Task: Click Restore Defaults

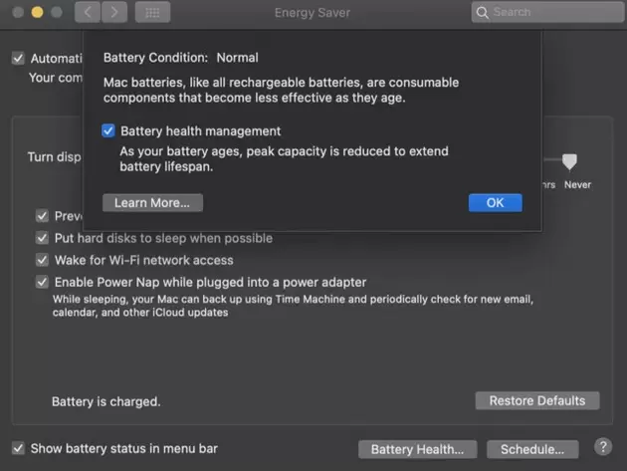Action: pos(537,400)
